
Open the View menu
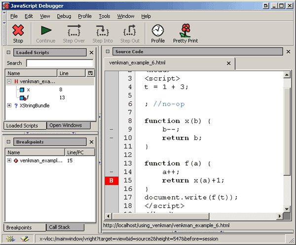(x=45, y=16)
